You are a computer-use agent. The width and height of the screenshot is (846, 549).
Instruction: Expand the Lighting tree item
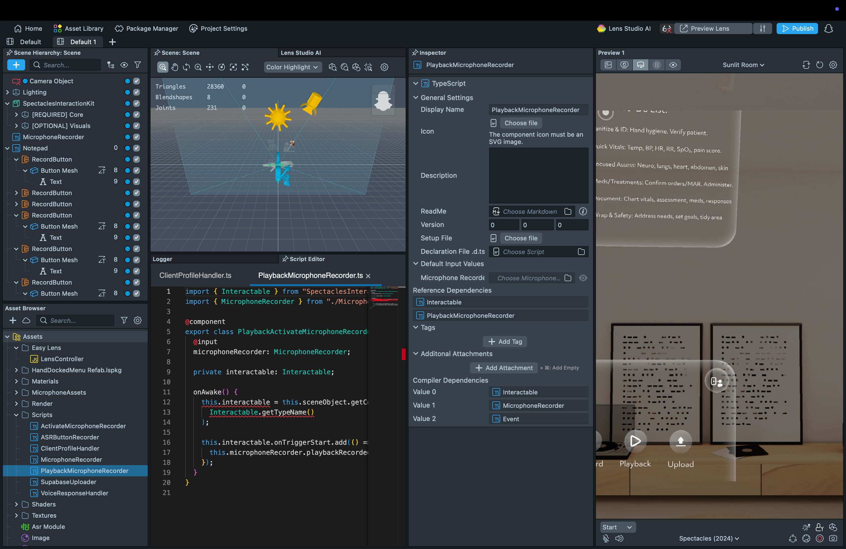pos(8,92)
